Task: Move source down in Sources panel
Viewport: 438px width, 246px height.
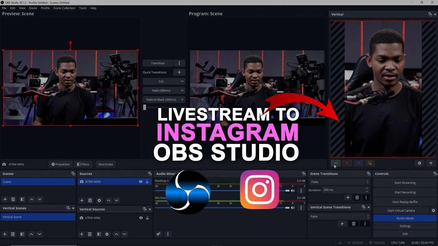Action: [117, 201]
